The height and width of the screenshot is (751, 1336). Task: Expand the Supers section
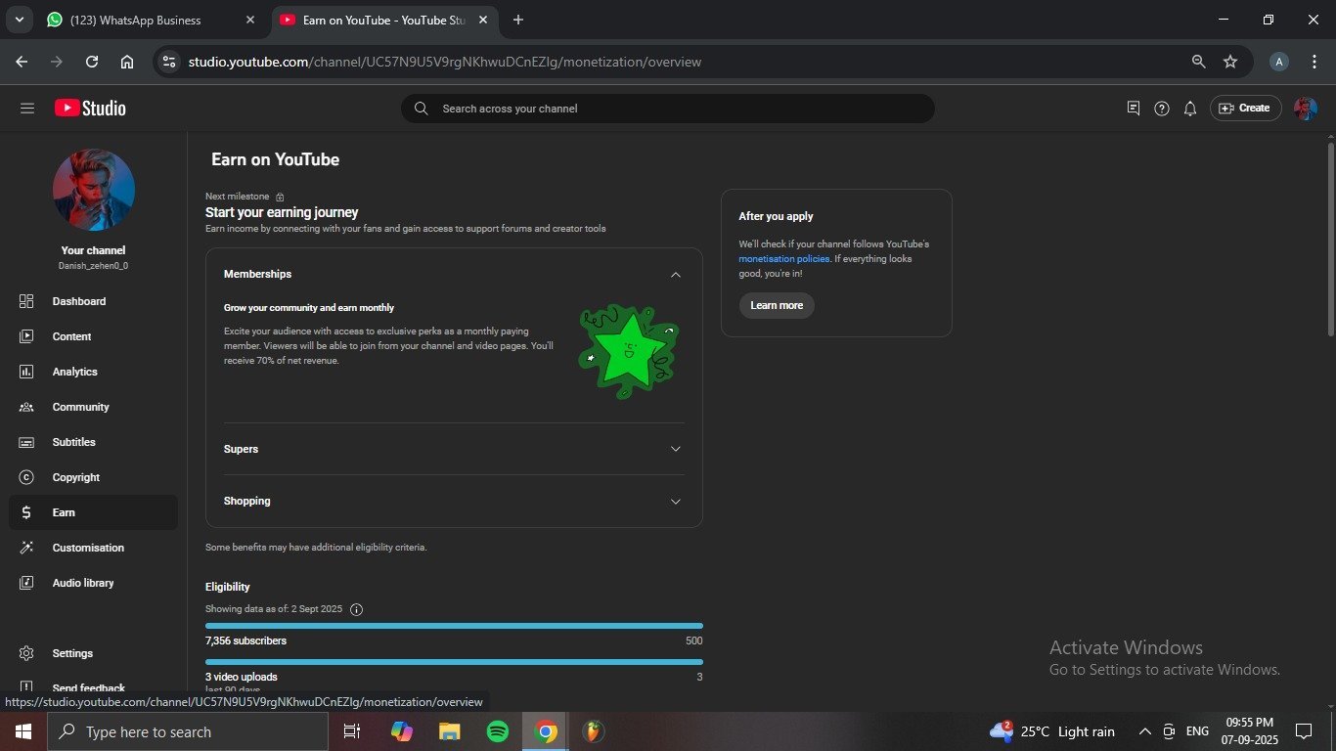point(675,449)
